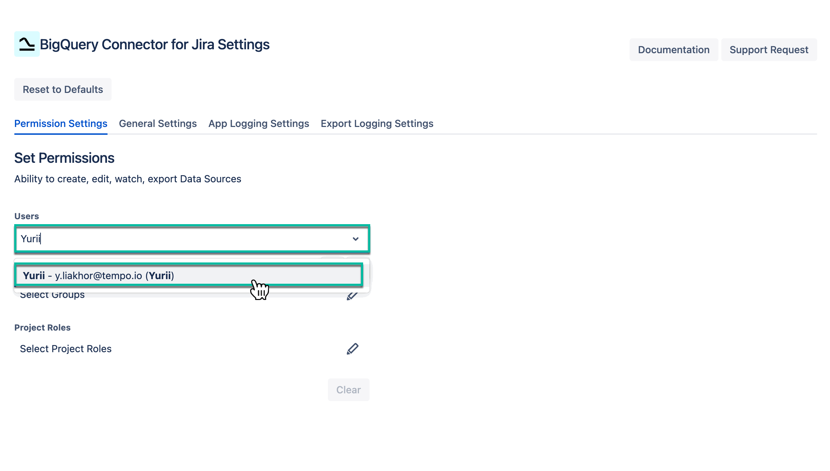
Task: Click the Select Project Roles field
Action: (65, 349)
